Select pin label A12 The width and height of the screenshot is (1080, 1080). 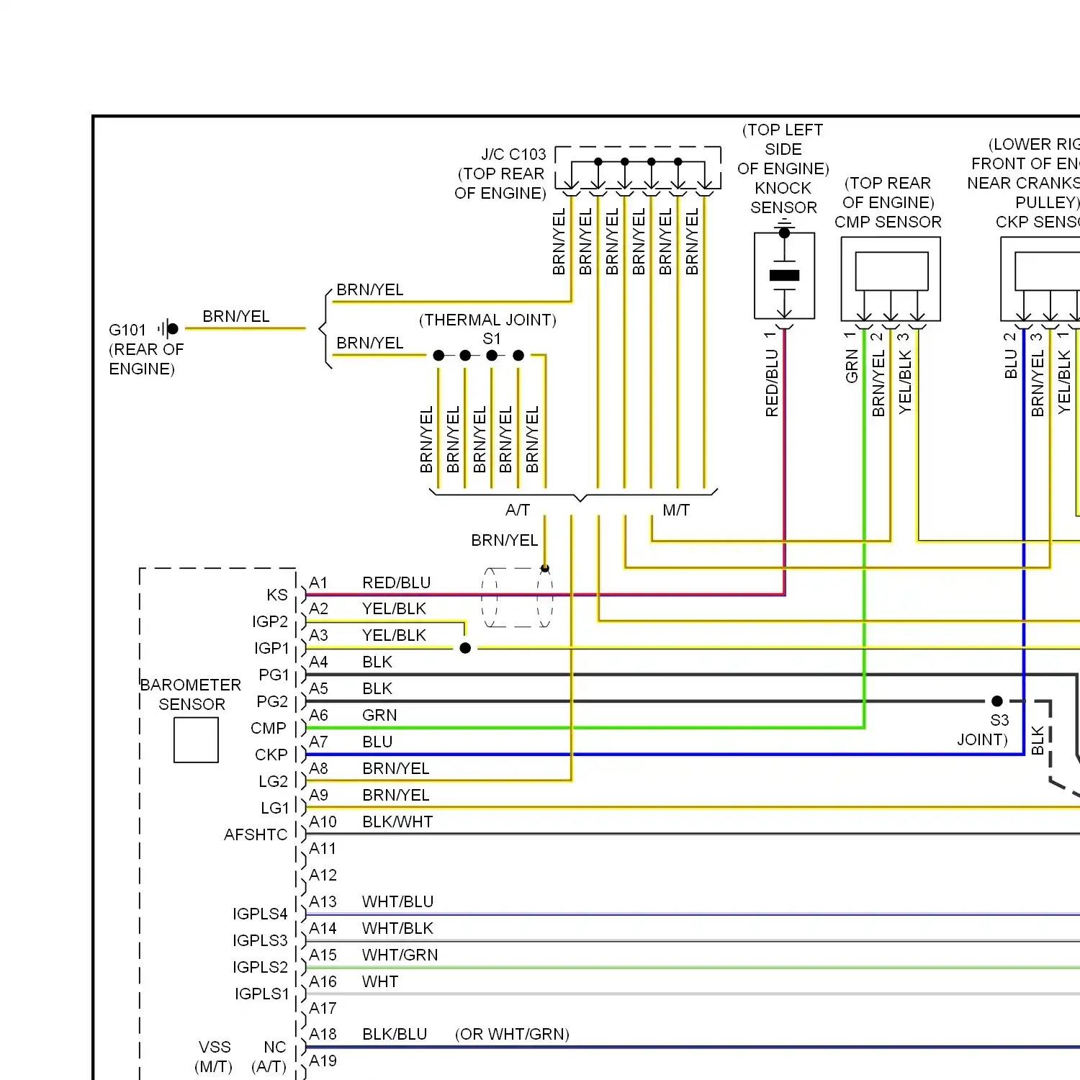pos(323,876)
